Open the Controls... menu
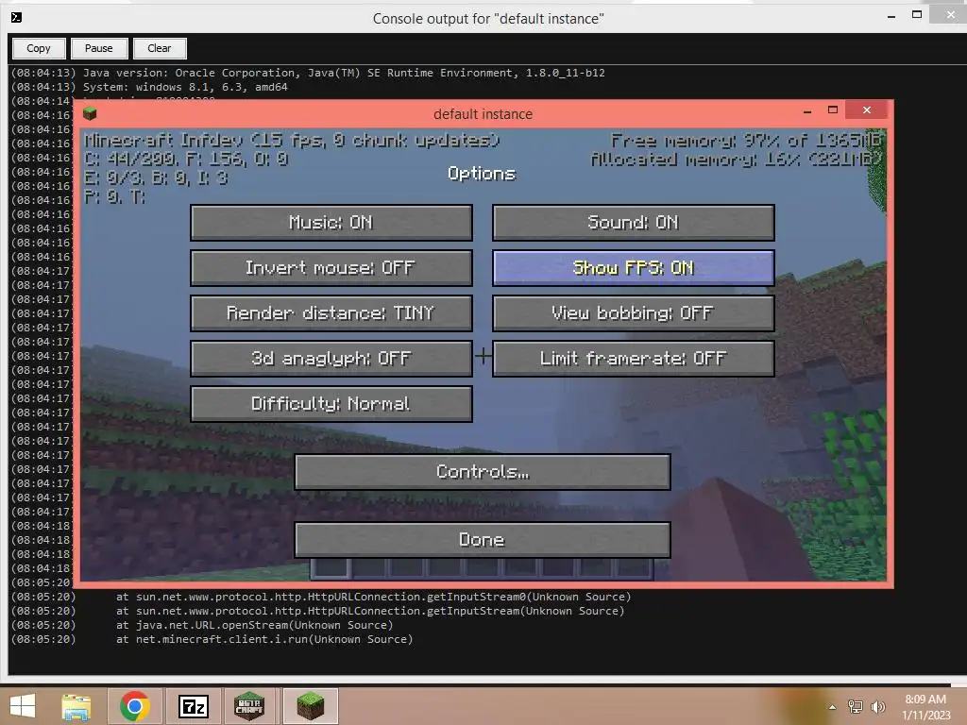 pos(483,472)
